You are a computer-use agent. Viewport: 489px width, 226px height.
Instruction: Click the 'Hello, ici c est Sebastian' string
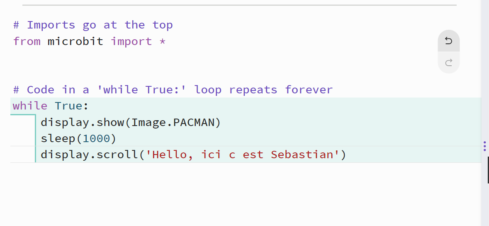tap(243, 155)
